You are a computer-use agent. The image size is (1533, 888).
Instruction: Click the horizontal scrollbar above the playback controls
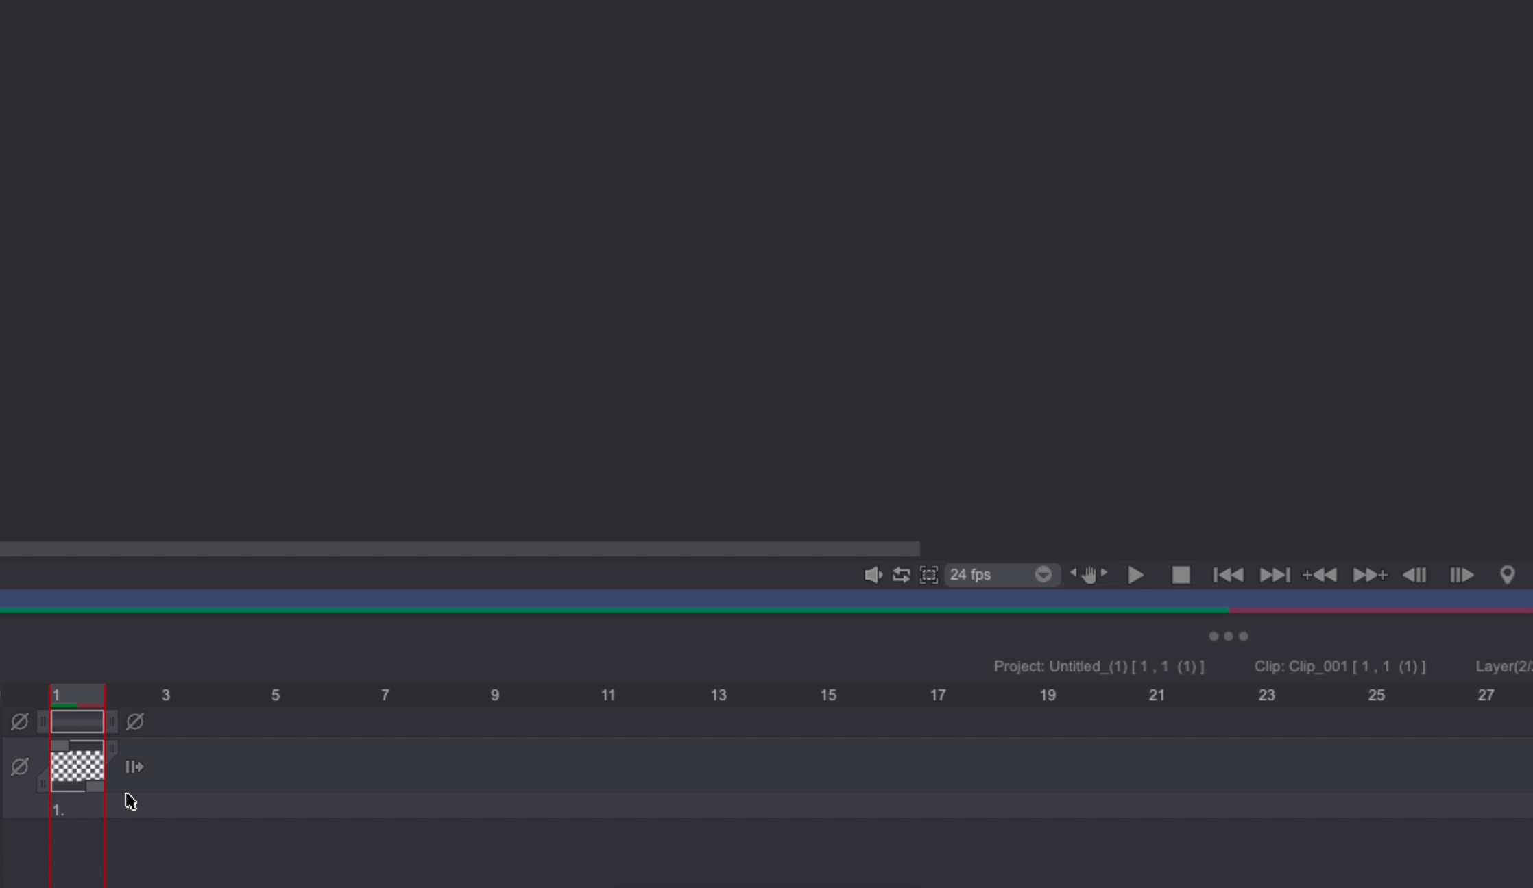coord(459,549)
